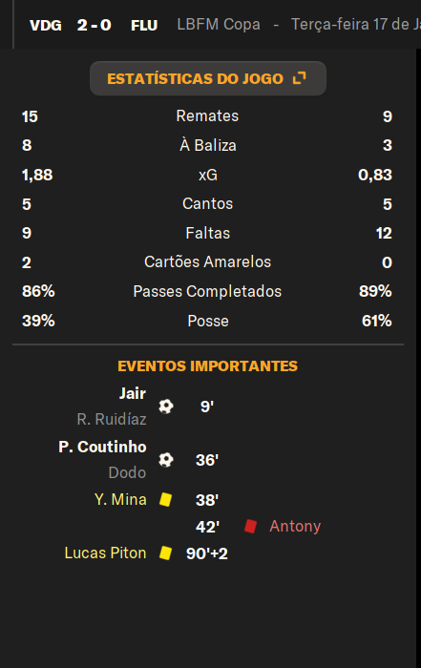Click the xG statistic row label
This screenshot has width=421, height=668.
coord(208,175)
